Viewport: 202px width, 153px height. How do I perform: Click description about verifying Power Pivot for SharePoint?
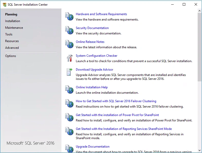pyautogui.click(x=134, y=120)
